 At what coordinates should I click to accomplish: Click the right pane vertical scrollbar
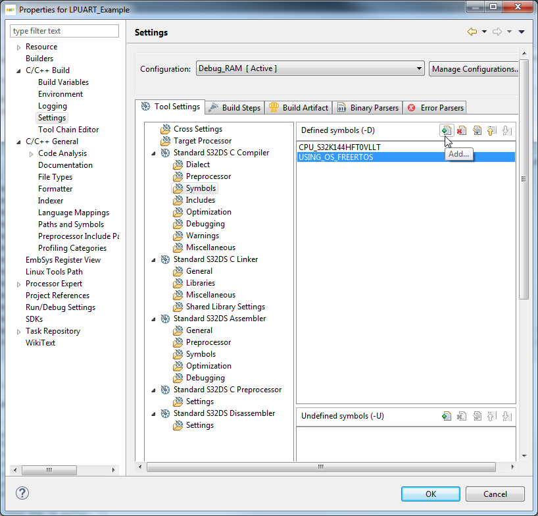(524, 179)
